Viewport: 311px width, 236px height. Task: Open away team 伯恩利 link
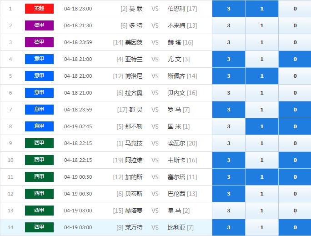coord(176,9)
